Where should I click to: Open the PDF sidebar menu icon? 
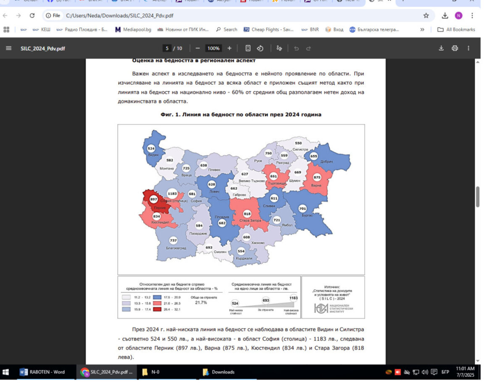9,48
